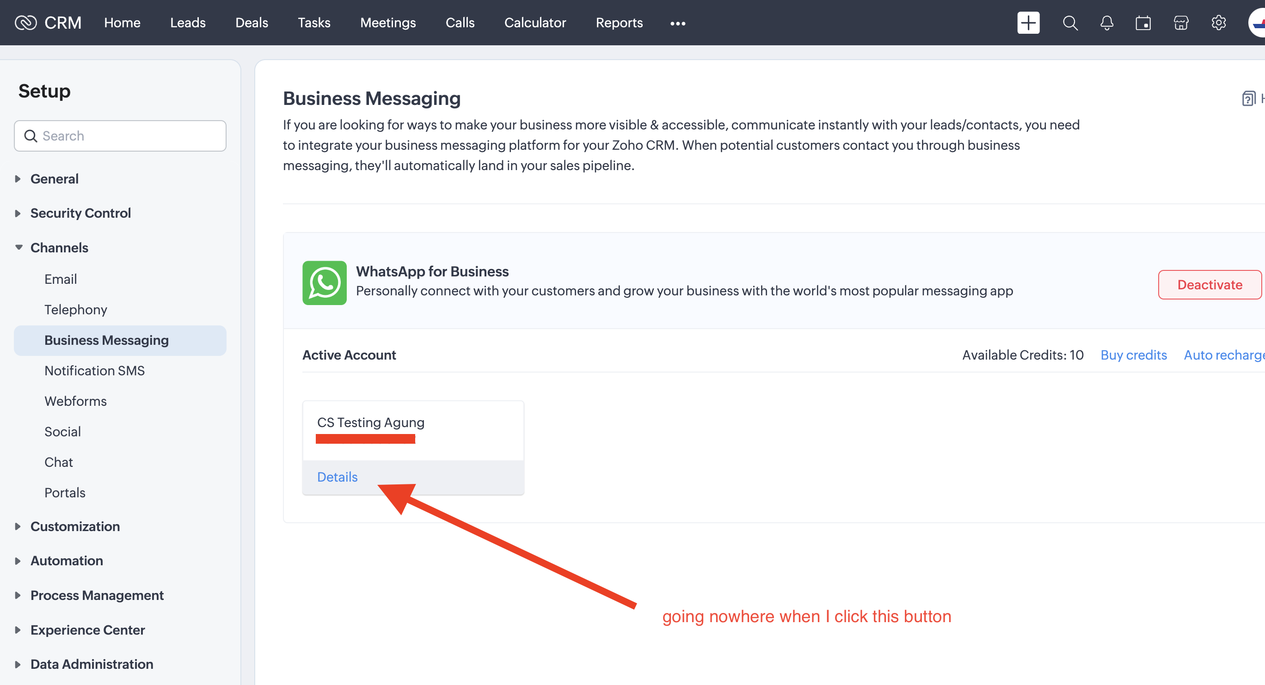Open the marketplace store icon
Viewport: 1265px width, 685px height.
pos(1180,23)
